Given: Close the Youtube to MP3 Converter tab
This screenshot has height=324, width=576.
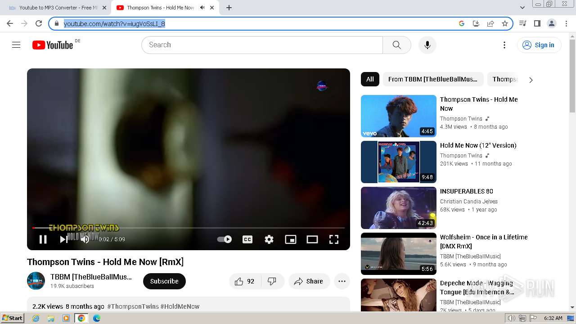Looking at the screenshot, I should pos(104,8).
